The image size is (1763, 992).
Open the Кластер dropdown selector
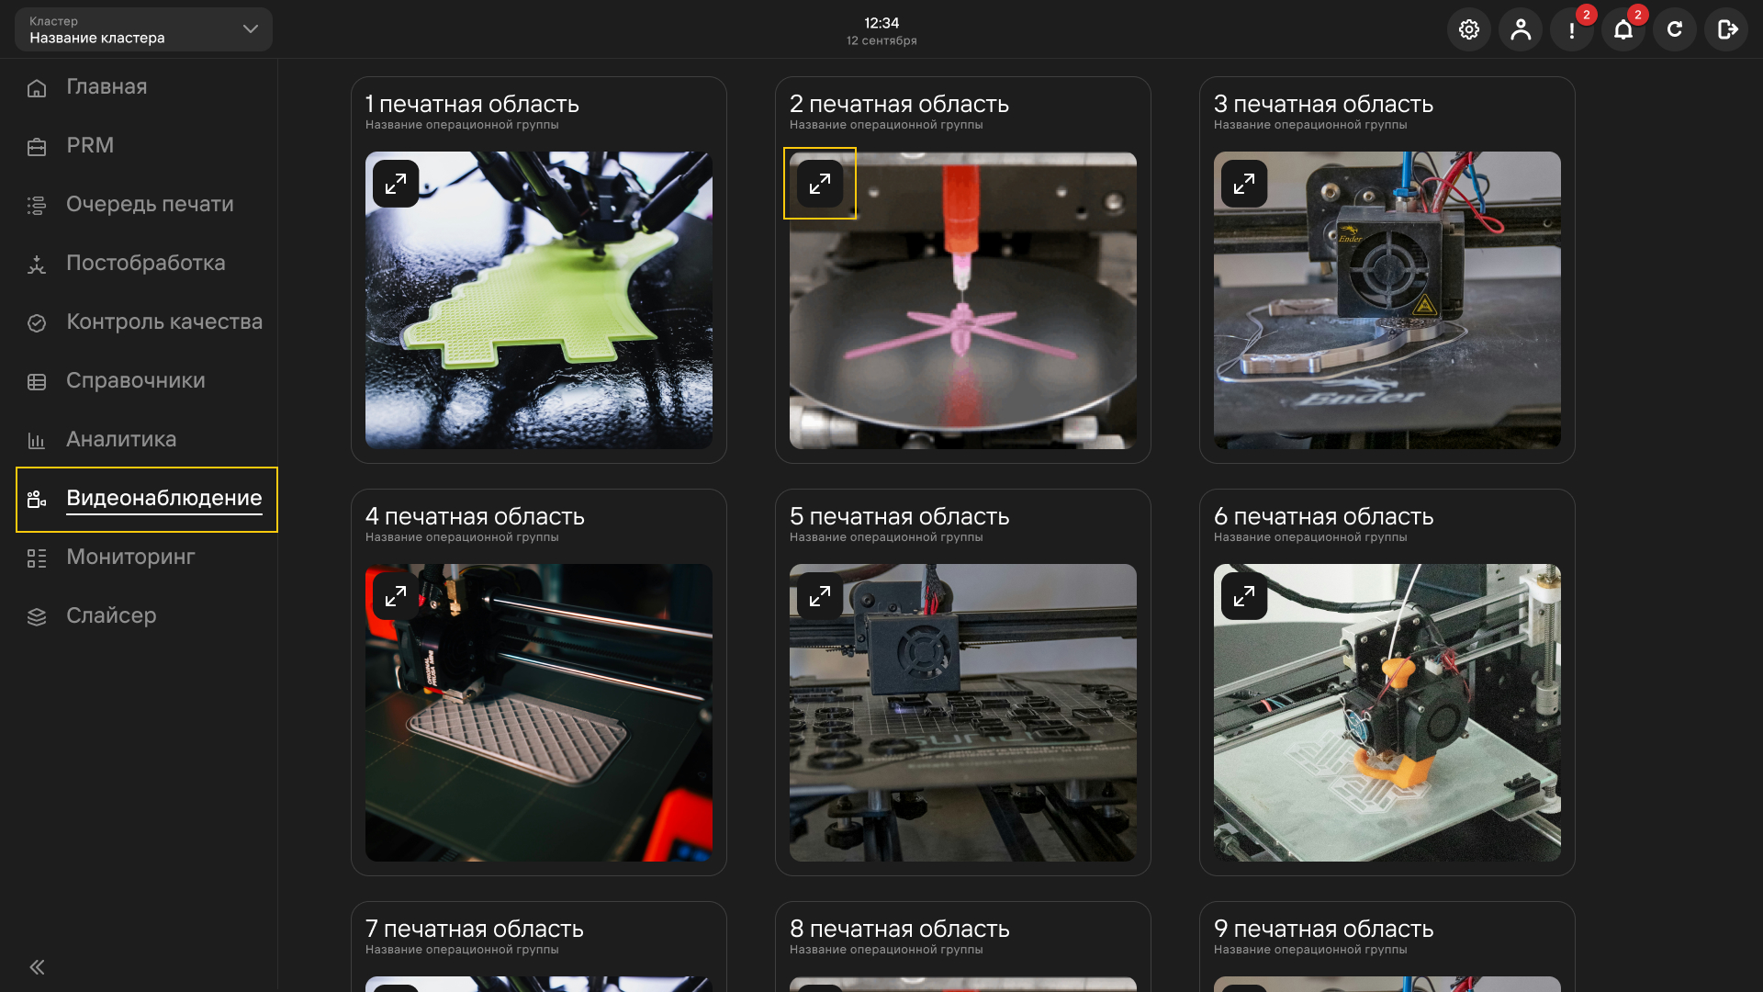143,29
